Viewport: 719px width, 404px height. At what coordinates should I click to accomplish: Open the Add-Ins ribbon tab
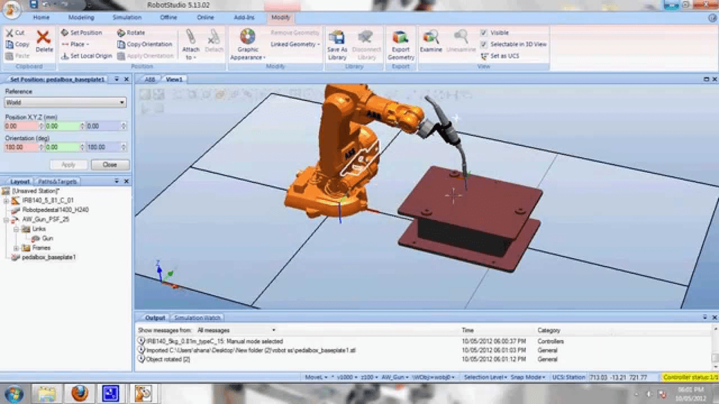tap(244, 18)
